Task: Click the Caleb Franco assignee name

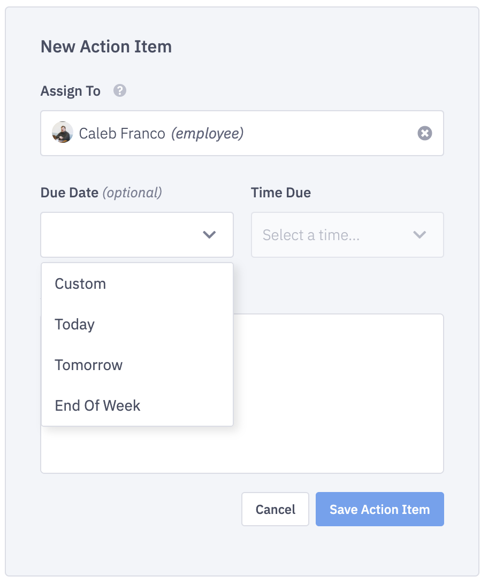Action: (122, 133)
